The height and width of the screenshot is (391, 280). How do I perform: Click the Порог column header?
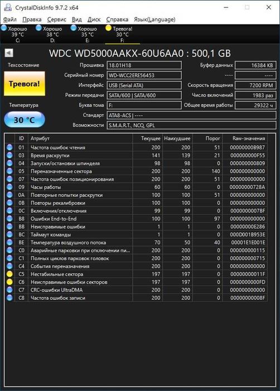coord(207,138)
